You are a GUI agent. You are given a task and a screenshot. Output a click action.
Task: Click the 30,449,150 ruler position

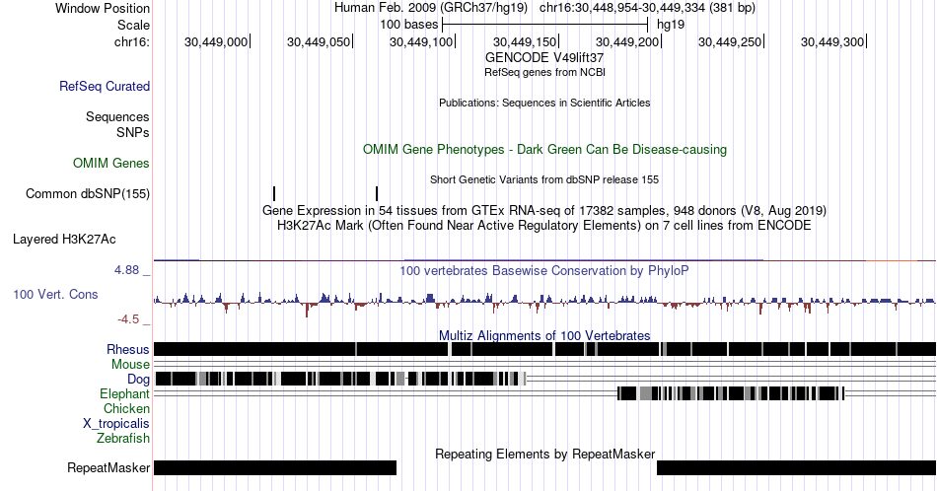point(524,41)
